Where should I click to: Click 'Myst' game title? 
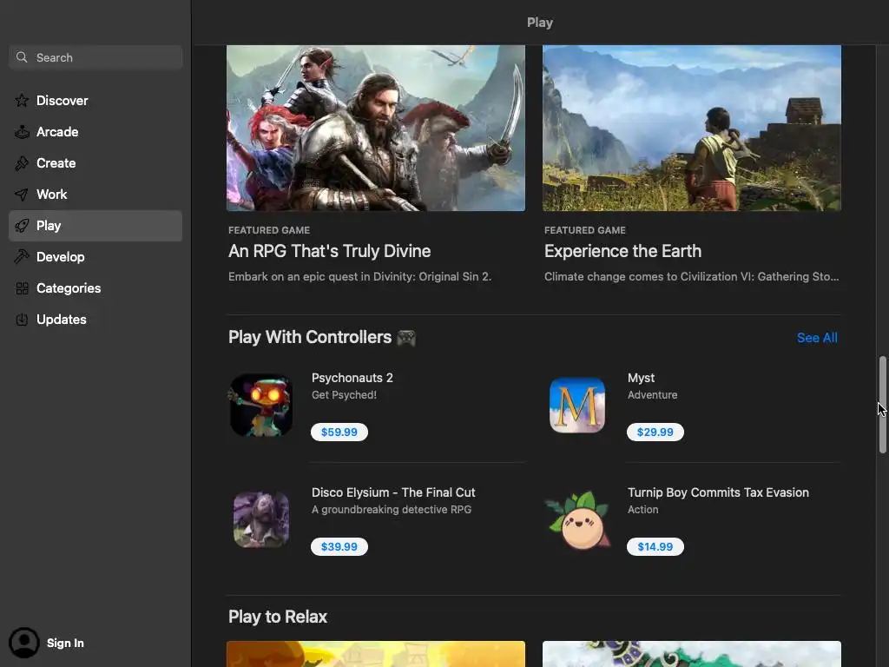641,378
